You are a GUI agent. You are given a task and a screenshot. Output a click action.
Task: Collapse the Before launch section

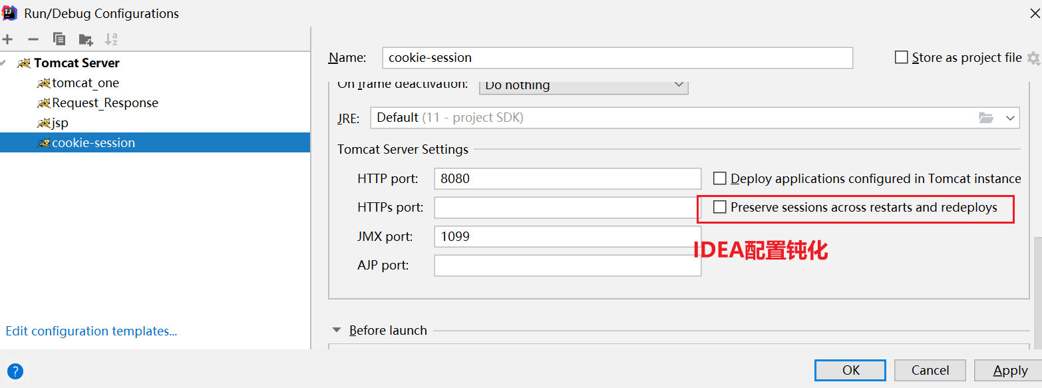(337, 330)
